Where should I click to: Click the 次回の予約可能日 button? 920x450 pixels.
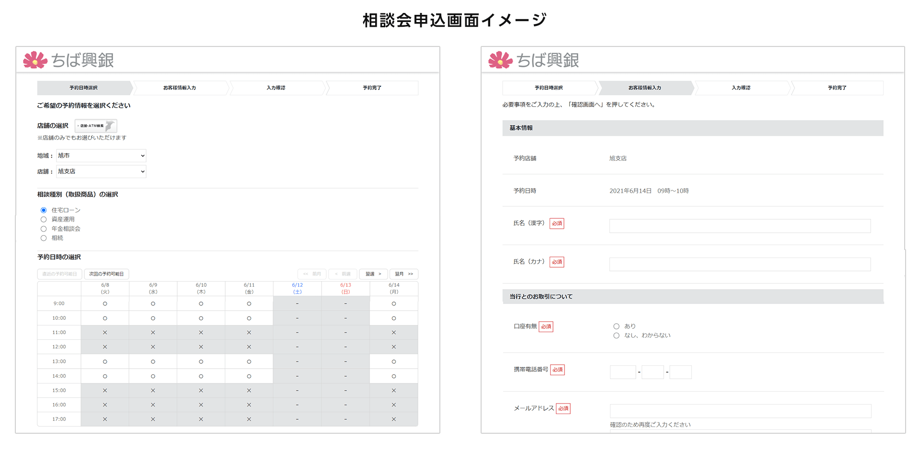106,274
